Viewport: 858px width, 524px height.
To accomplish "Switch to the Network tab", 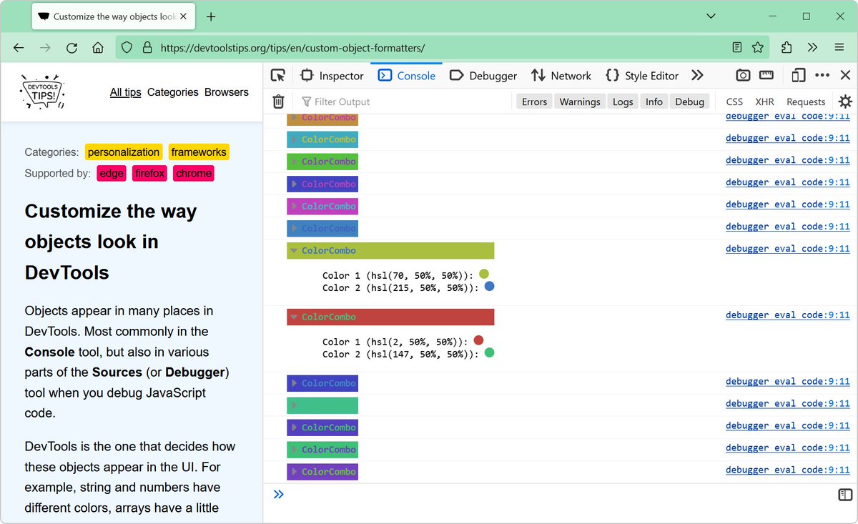I will [561, 75].
